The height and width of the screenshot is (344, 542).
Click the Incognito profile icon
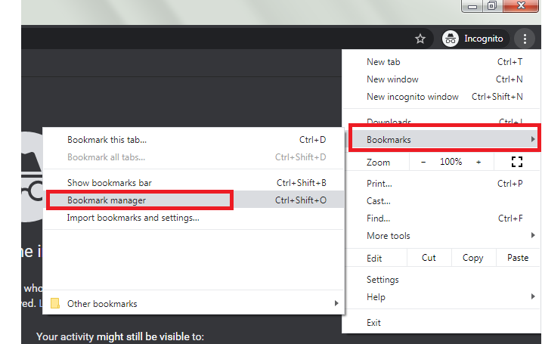[451, 39]
